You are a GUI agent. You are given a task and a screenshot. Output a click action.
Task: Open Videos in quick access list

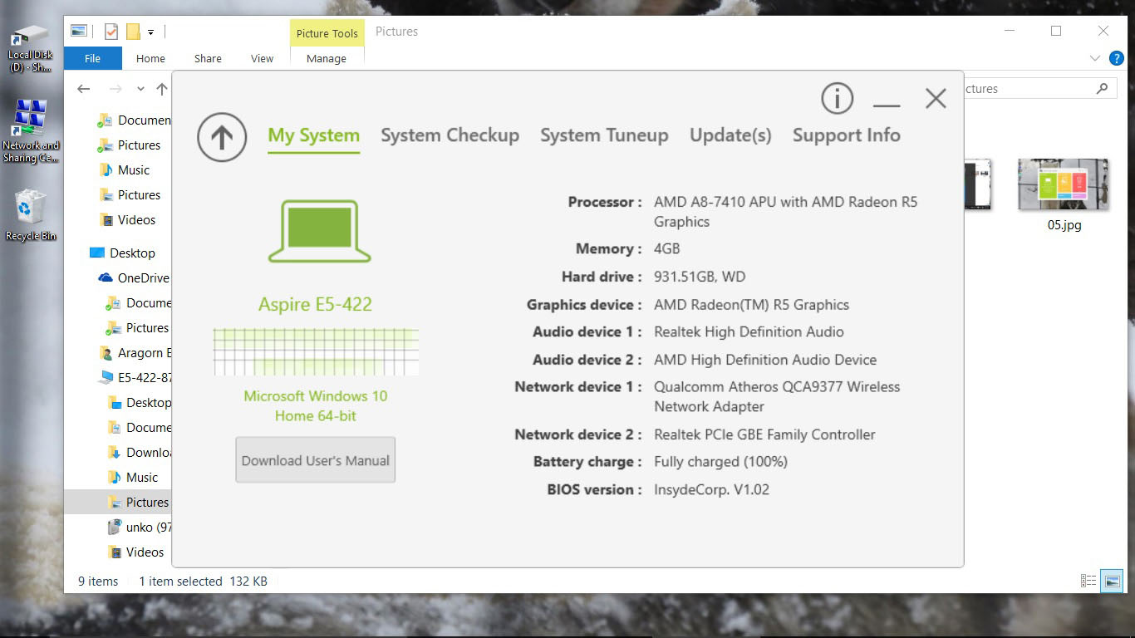(x=136, y=219)
